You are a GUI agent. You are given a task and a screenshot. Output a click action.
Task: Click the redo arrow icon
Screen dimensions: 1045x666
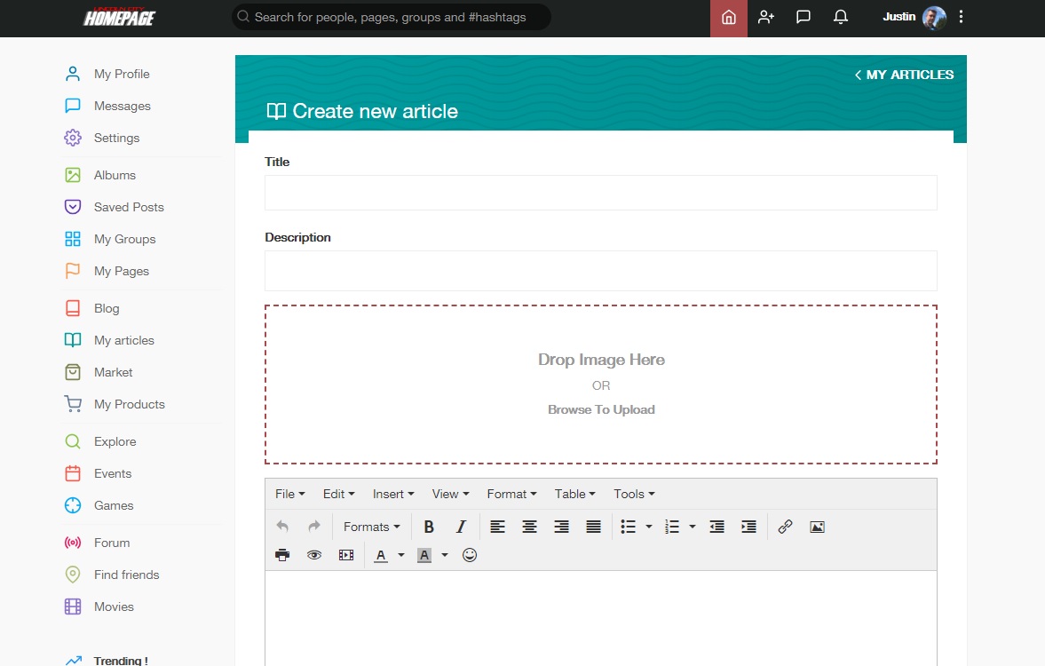tap(314, 527)
